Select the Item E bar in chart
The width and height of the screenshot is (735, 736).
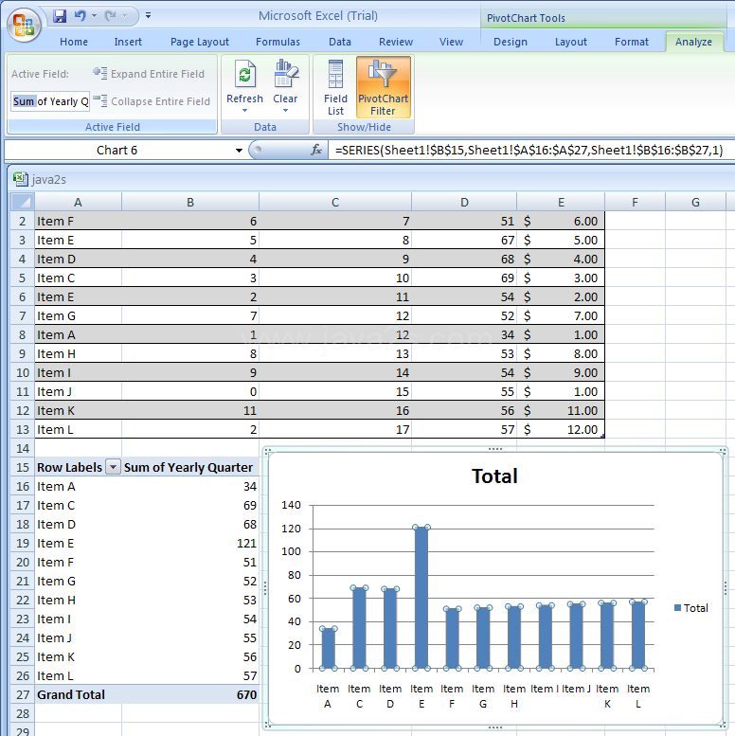tap(421, 598)
